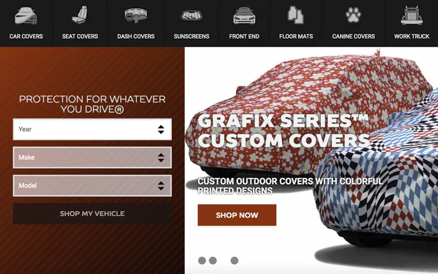Click the Grafix Series Custom Covers banner heading
The height and width of the screenshot is (274, 438).
pos(283,130)
